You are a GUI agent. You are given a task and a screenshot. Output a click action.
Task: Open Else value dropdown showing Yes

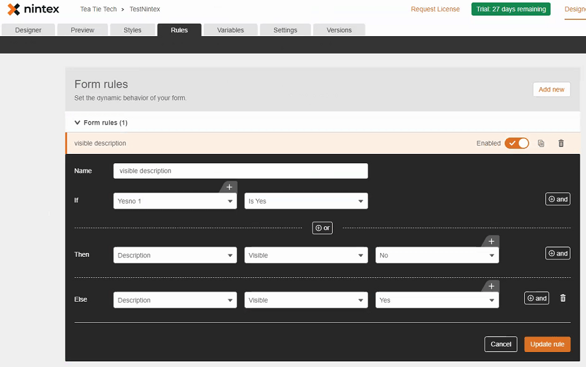pyautogui.click(x=437, y=300)
